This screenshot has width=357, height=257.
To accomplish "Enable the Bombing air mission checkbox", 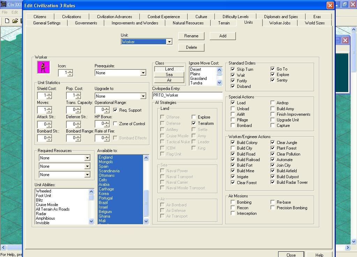I will [233, 202].
